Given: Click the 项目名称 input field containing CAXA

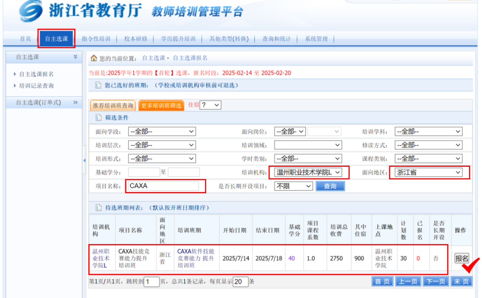Looking at the screenshot, I should pos(163,186).
